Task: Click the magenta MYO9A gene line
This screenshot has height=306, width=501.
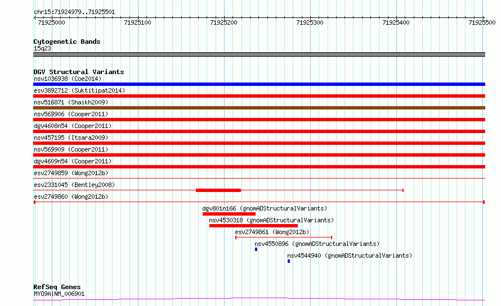Action: [259, 299]
